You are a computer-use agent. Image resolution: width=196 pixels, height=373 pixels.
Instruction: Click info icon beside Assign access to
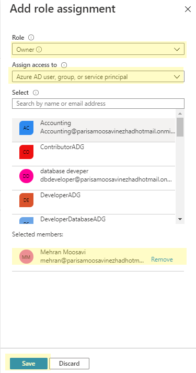tap(64, 65)
